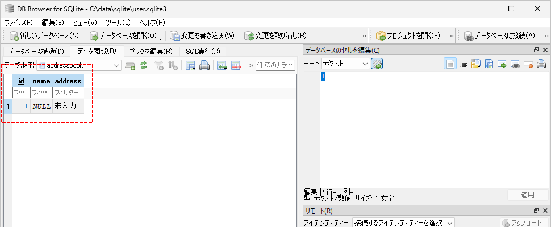
Task: Click the address column filter field
Action: point(68,92)
